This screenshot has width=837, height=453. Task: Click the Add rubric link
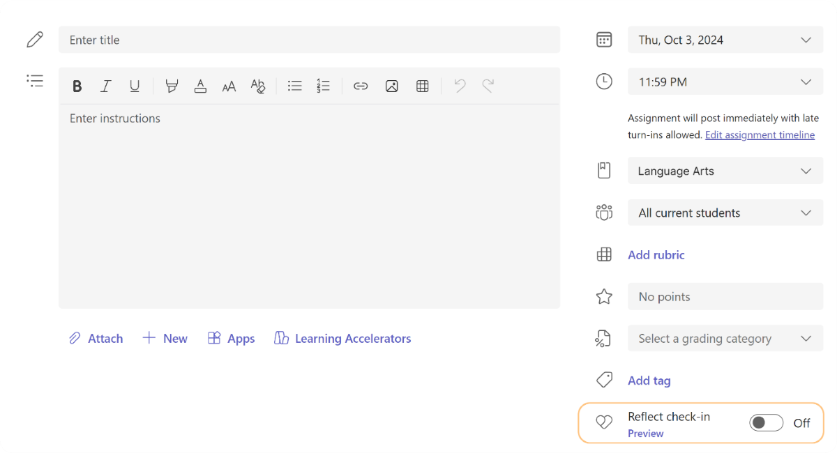656,255
